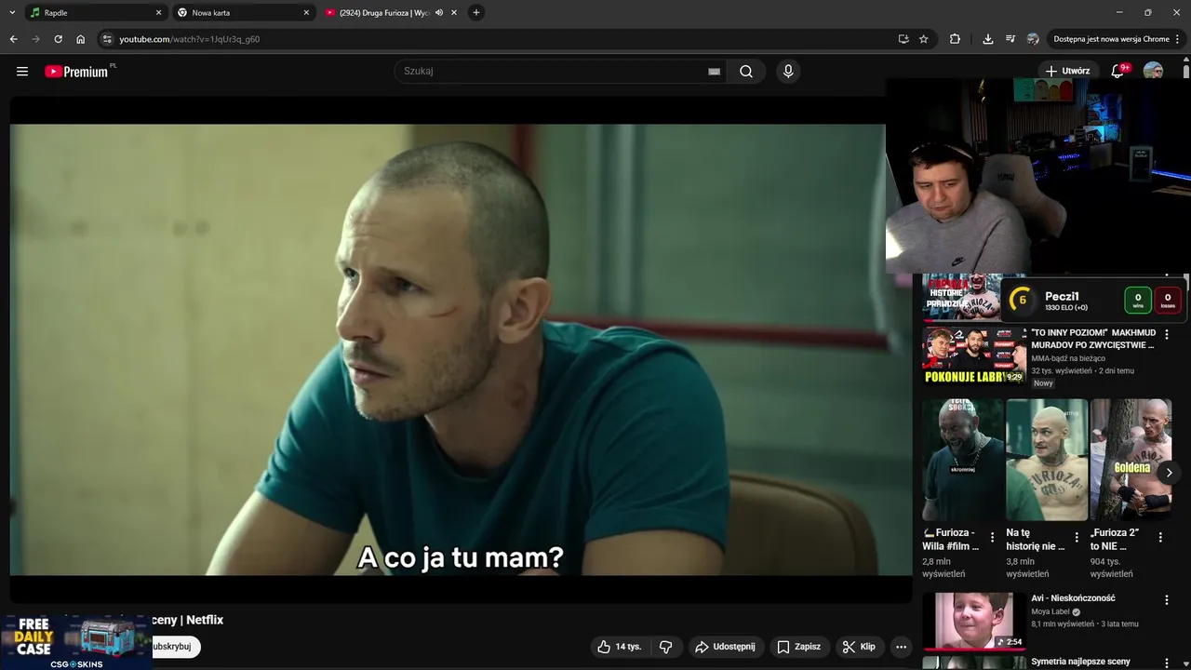Open the Utwórz create menu
The image size is (1191, 670).
(1067, 71)
